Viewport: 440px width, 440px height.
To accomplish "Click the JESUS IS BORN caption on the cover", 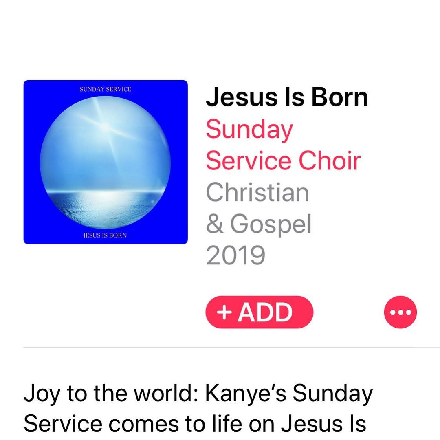I will coord(105,236).
